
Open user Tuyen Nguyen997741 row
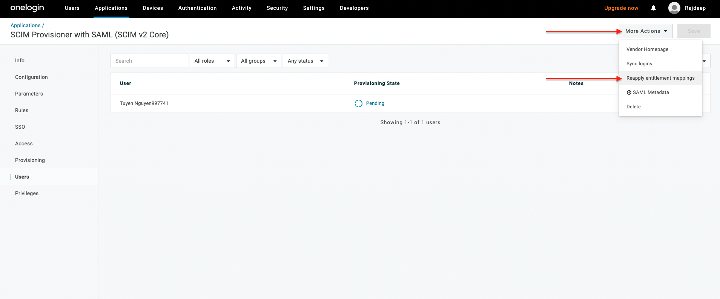[144, 103]
